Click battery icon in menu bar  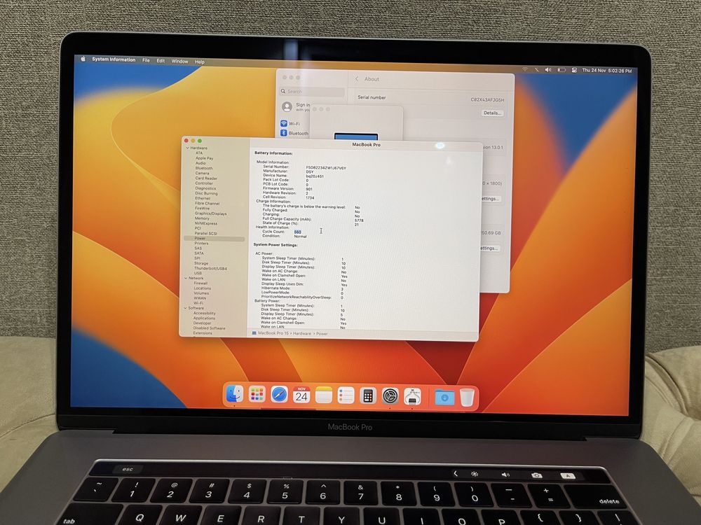pos(562,70)
